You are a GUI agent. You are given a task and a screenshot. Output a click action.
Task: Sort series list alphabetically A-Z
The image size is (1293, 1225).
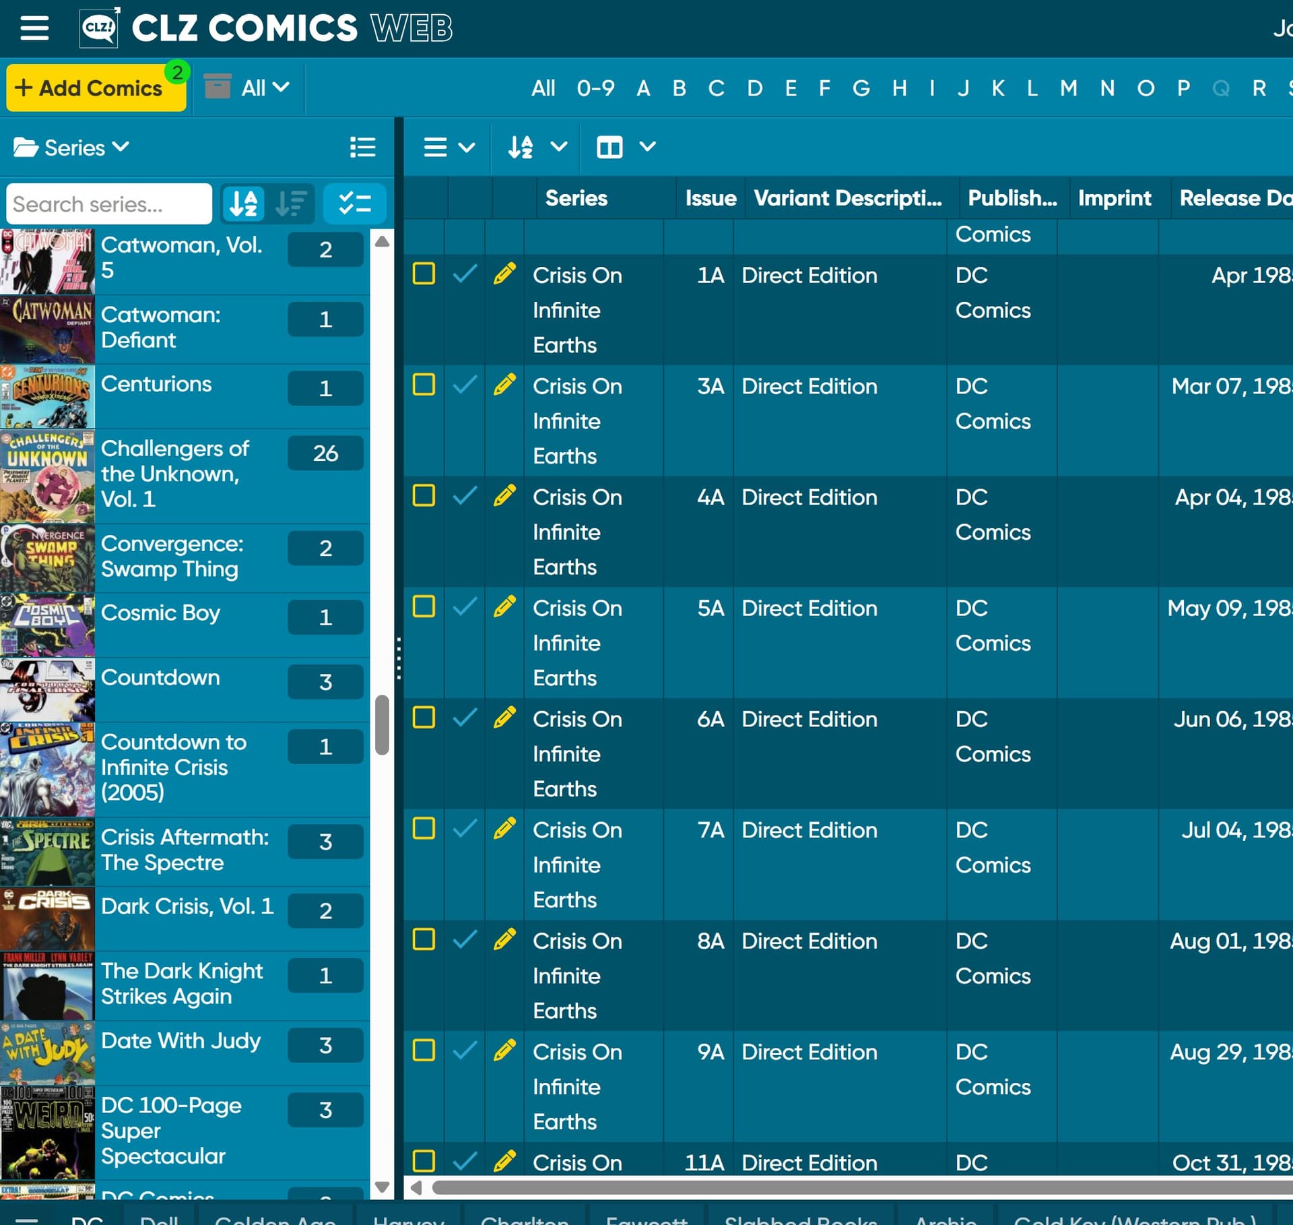[244, 203]
